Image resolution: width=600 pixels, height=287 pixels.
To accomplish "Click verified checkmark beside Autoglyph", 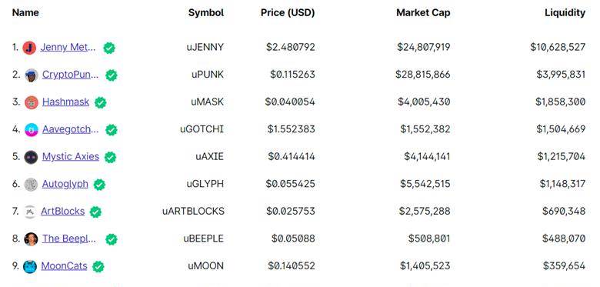I will point(99,185).
